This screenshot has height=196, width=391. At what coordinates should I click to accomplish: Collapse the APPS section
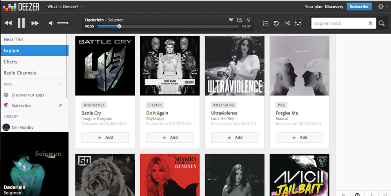point(61,84)
